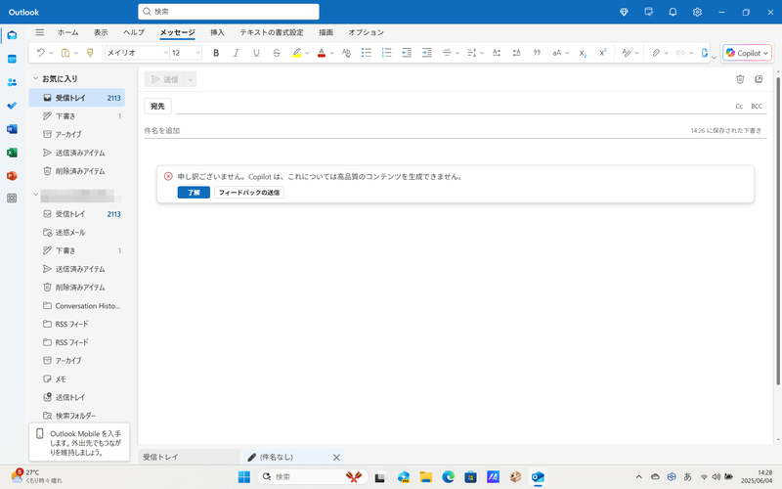782x489 pixels.
Task: Open the font name dropdown メイリオ
Action: click(137, 53)
